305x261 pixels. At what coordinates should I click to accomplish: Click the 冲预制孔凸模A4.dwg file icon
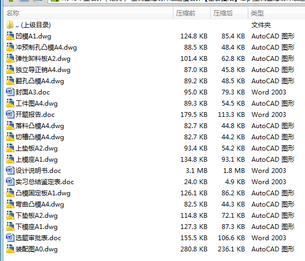point(10,48)
